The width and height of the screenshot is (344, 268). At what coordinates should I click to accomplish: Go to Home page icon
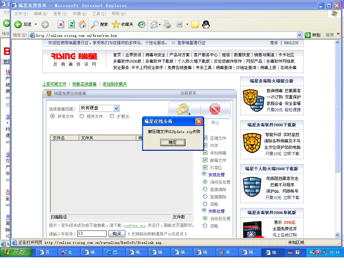82,24
